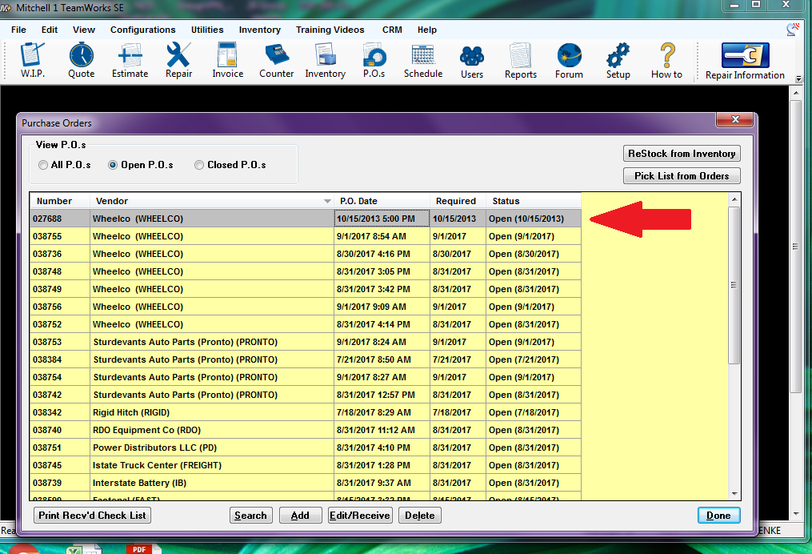Screen dimensions: 812x554
Task: Select the Rigid Hitch (RIGID) vendor row
Action: 306,412
